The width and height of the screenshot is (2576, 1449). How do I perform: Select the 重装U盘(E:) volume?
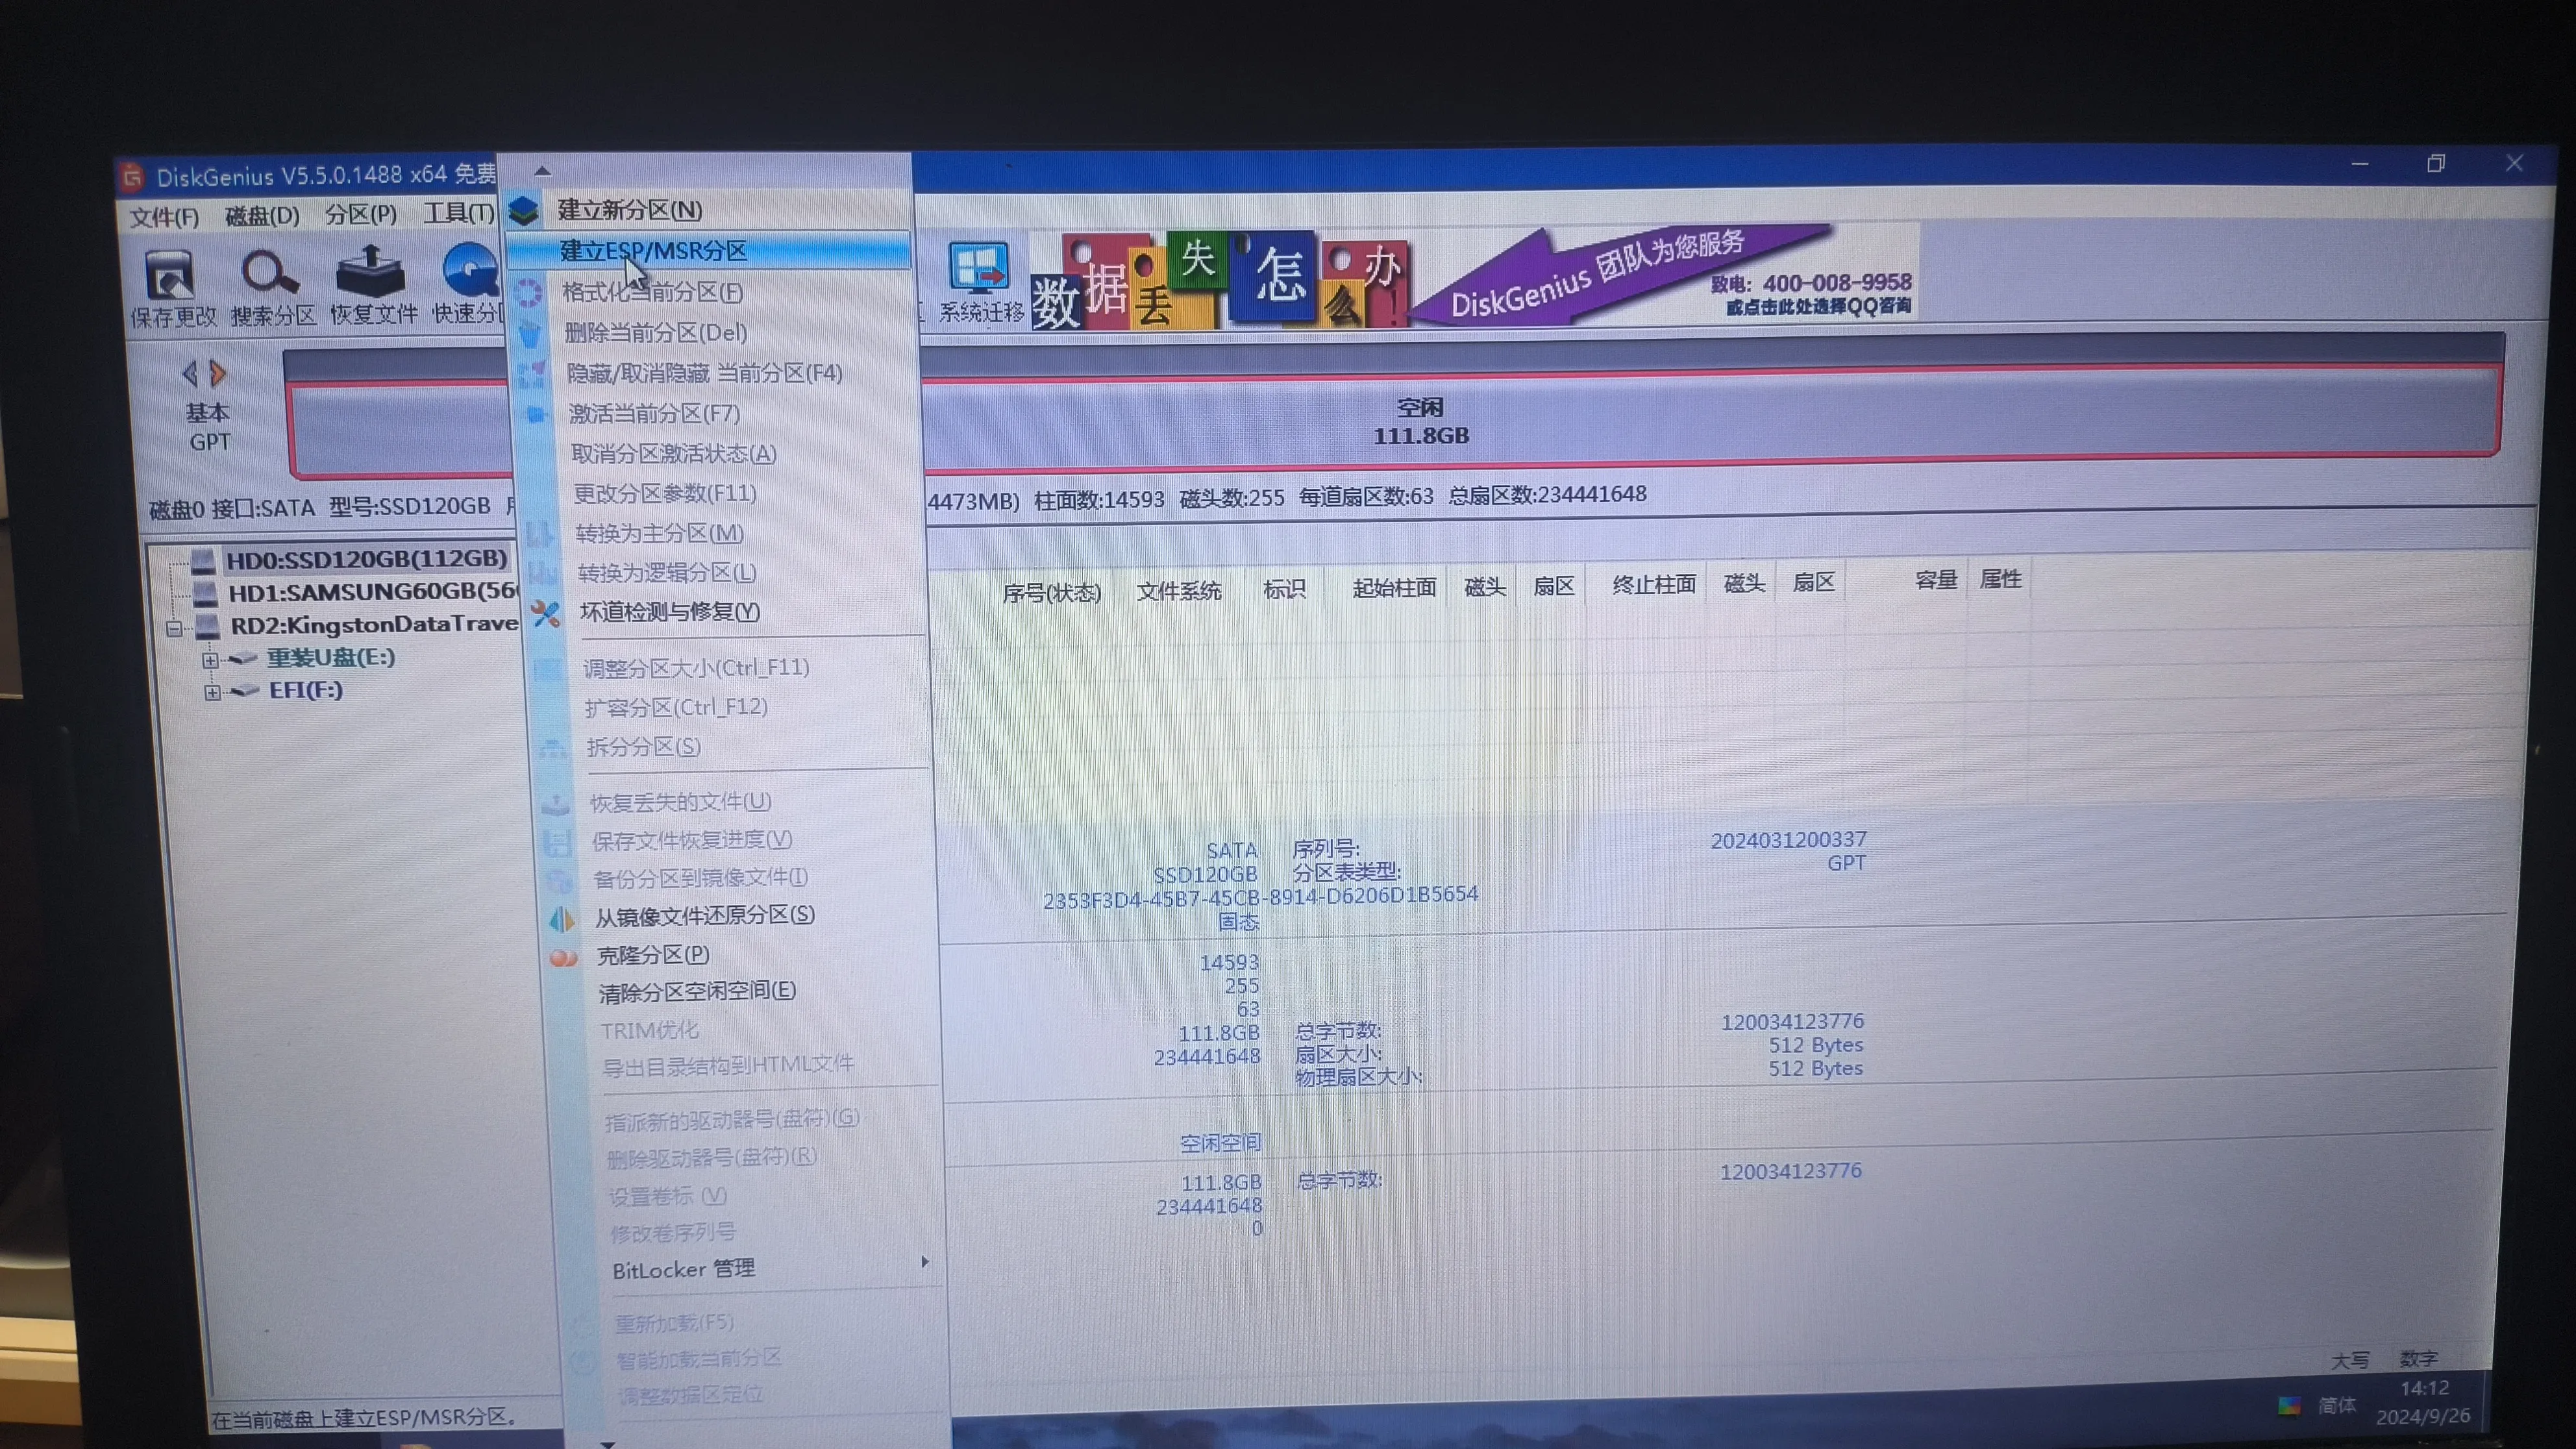pos(330,658)
